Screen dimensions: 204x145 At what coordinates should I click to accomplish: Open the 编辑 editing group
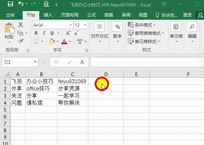tap(192, 32)
